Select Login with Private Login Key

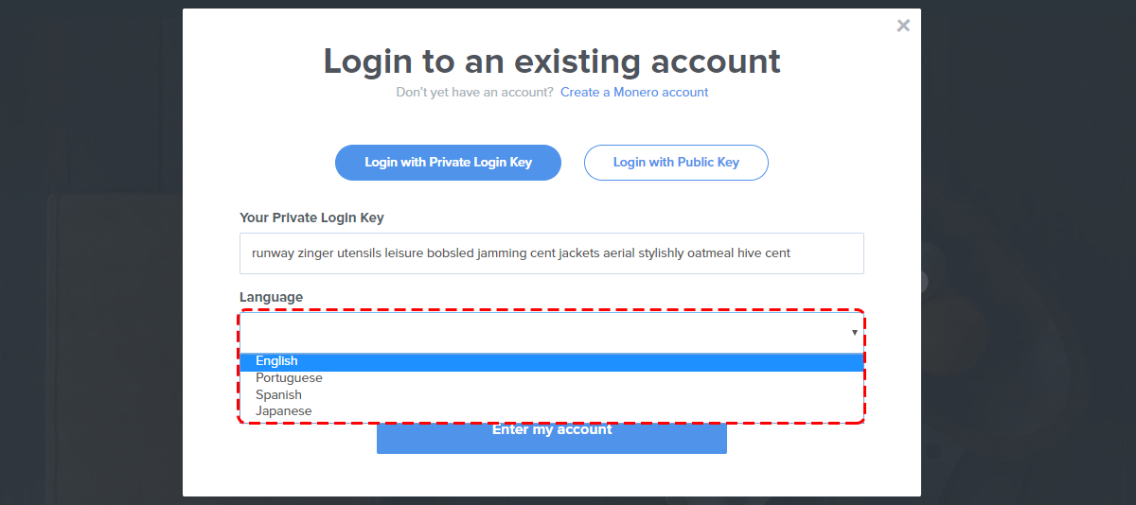(x=448, y=163)
